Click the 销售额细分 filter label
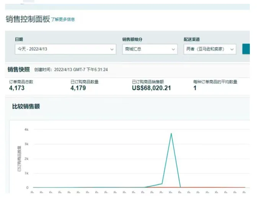 click(132, 39)
